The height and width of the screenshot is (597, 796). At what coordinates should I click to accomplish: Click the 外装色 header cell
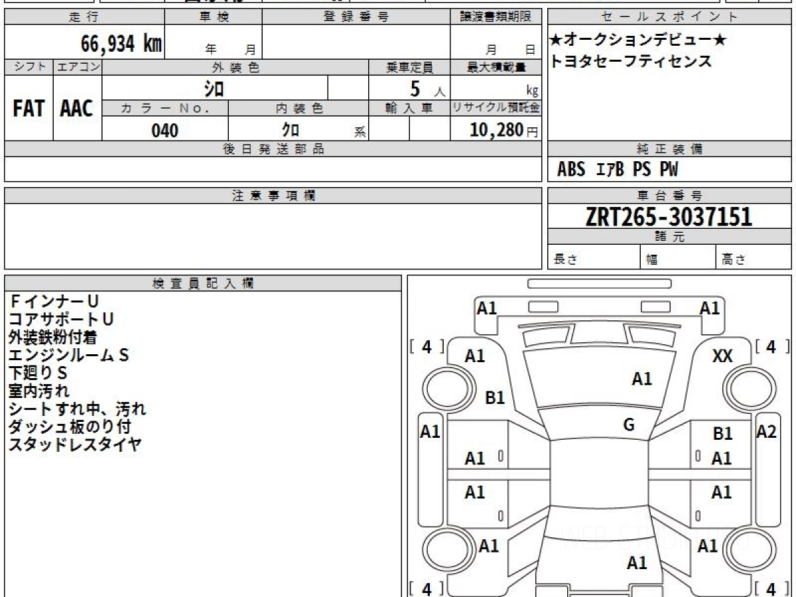pyautogui.click(x=235, y=67)
